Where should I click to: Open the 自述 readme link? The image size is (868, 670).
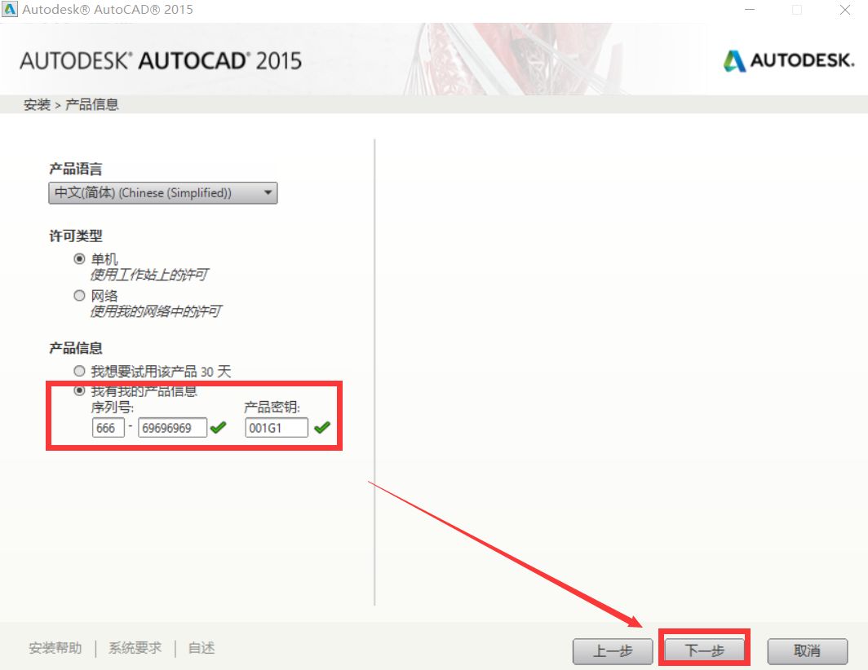point(201,648)
